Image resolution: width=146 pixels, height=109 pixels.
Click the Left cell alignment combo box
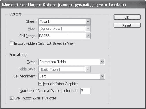(72, 76)
